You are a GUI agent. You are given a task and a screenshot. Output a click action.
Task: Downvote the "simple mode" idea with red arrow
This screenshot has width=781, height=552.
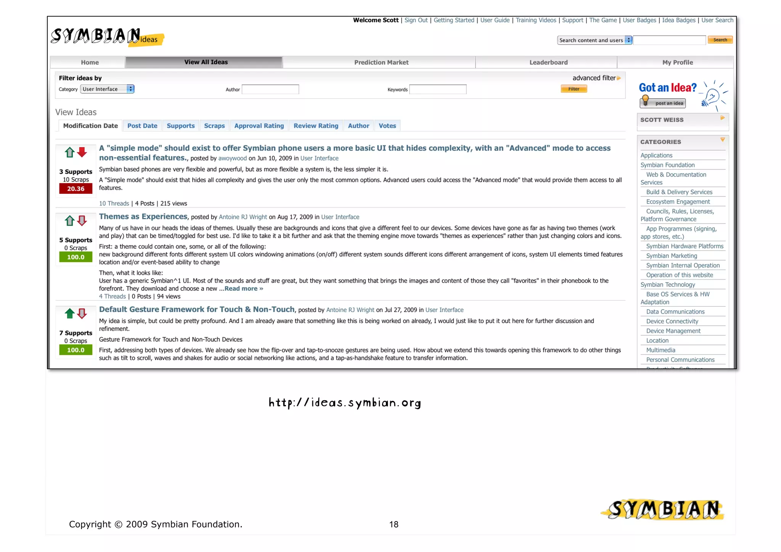point(82,153)
